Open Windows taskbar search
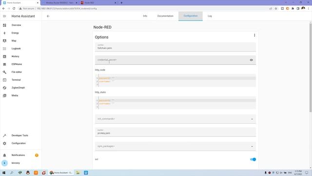312x176 pixels. (x=12, y=173)
